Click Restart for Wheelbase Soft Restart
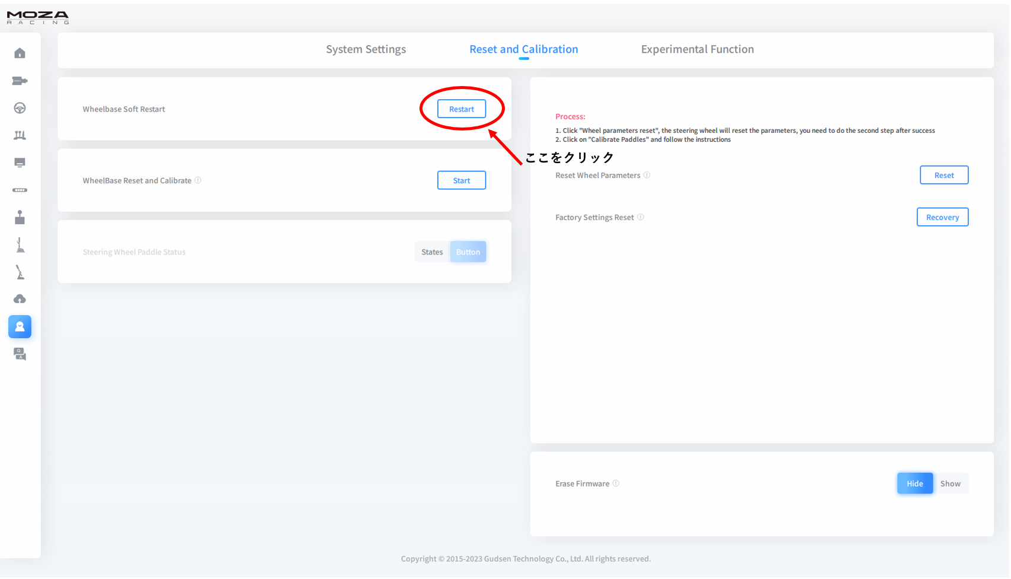 click(462, 109)
